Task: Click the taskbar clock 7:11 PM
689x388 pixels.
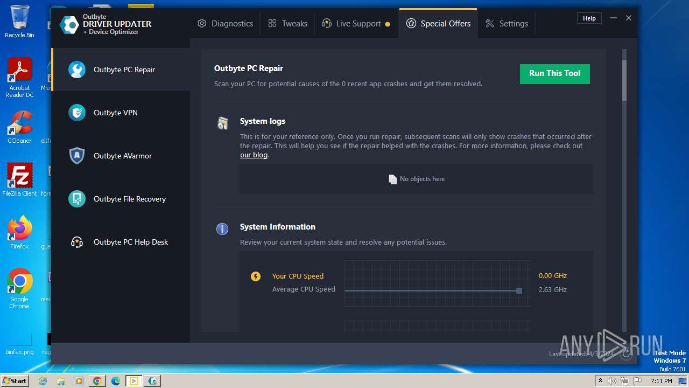Action: (x=662, y=381)
